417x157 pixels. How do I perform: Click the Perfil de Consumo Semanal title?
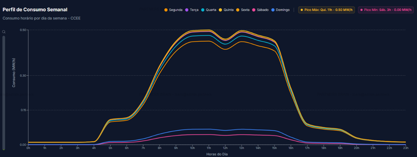[x=35, y=10]
